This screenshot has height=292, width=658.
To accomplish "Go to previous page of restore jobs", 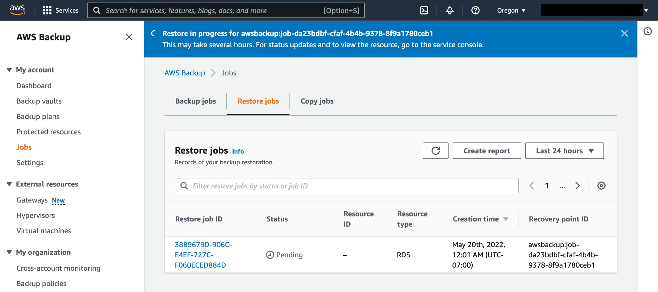I will point(532,186).
